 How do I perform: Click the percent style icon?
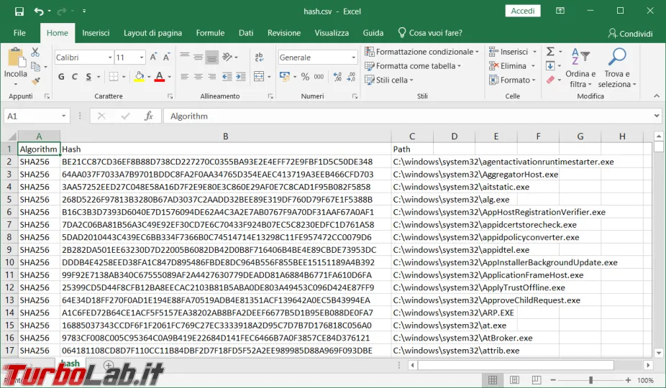click(x=305, y=77)
